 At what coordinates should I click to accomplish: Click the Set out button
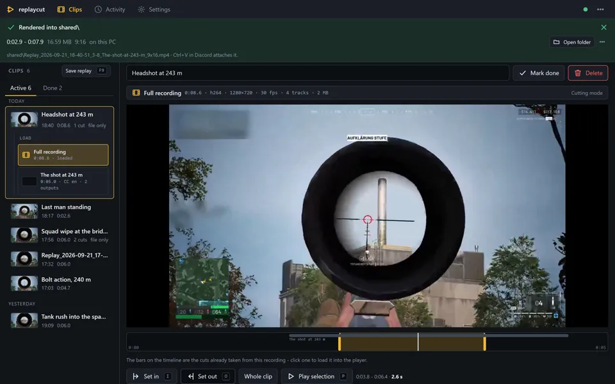click(208, 376)
